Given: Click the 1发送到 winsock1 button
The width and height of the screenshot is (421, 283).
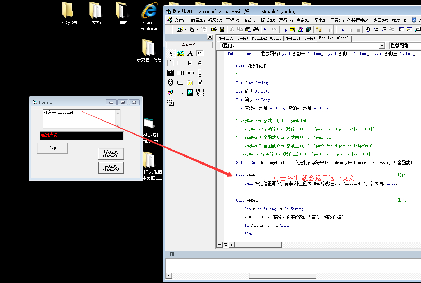Looking at the screenshot, I should click(x=111, y=154).
